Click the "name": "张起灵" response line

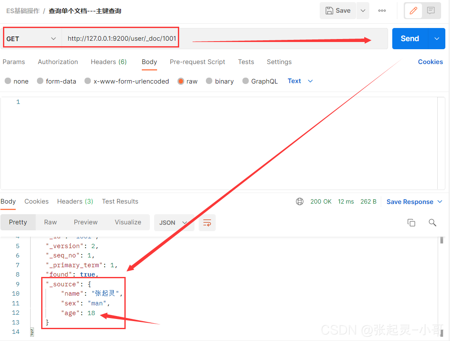[x=92, y=293]
